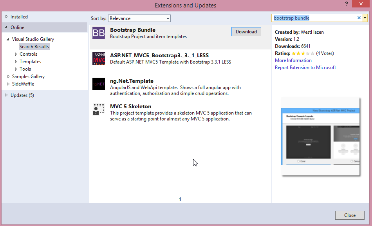Click the star rating of the extension
The width and height of the screenshot is (372, 226).
[x=303, y=53]
